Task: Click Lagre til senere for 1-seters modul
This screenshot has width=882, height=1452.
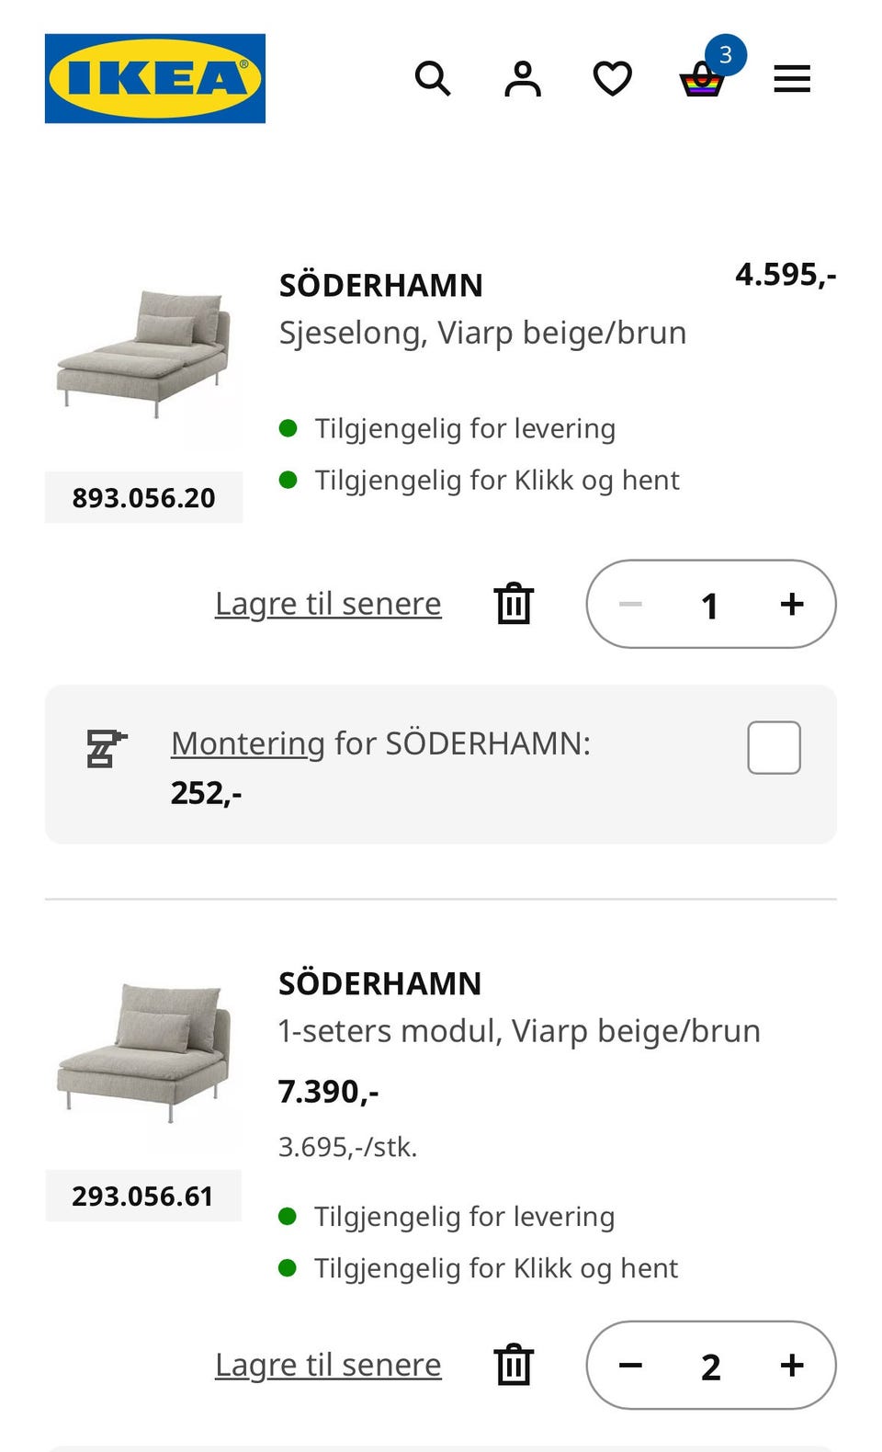Action: pyautogui.click(x=328, y=1365)
